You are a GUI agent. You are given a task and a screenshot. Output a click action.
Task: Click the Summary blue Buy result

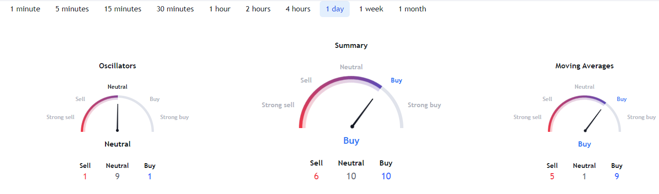pos(351,140)
